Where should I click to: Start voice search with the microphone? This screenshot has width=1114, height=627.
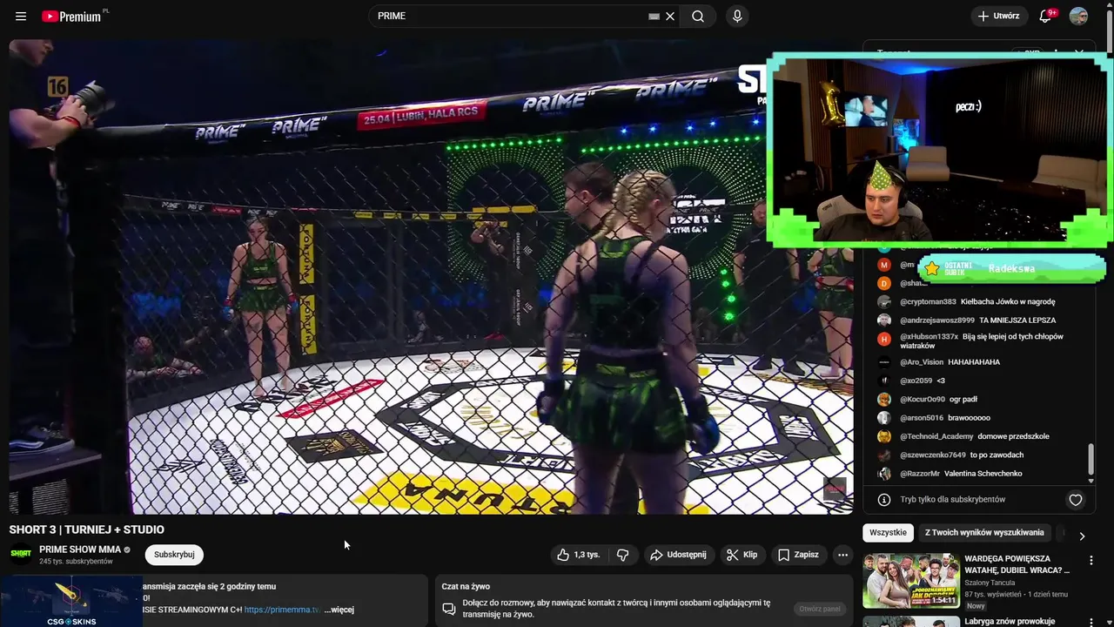coord(737,17)
